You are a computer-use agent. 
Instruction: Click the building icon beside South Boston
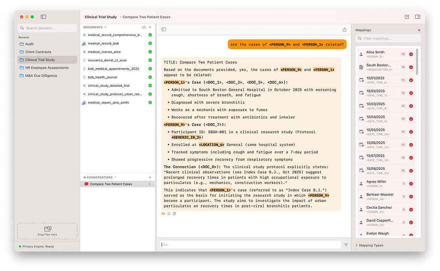(x=361, y=67)
